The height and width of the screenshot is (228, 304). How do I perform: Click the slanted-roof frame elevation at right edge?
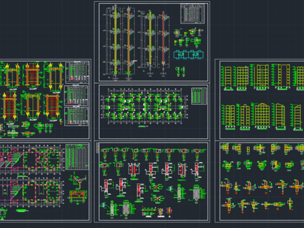296,117
